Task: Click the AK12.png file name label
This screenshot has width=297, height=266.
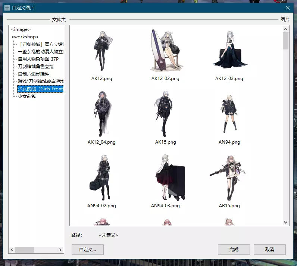Action: (x=102, y=78)
